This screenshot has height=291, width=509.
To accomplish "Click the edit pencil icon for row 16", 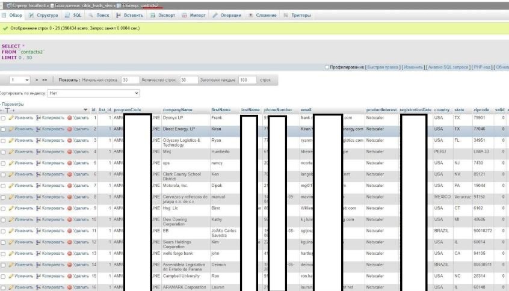I will pos(11,287).
